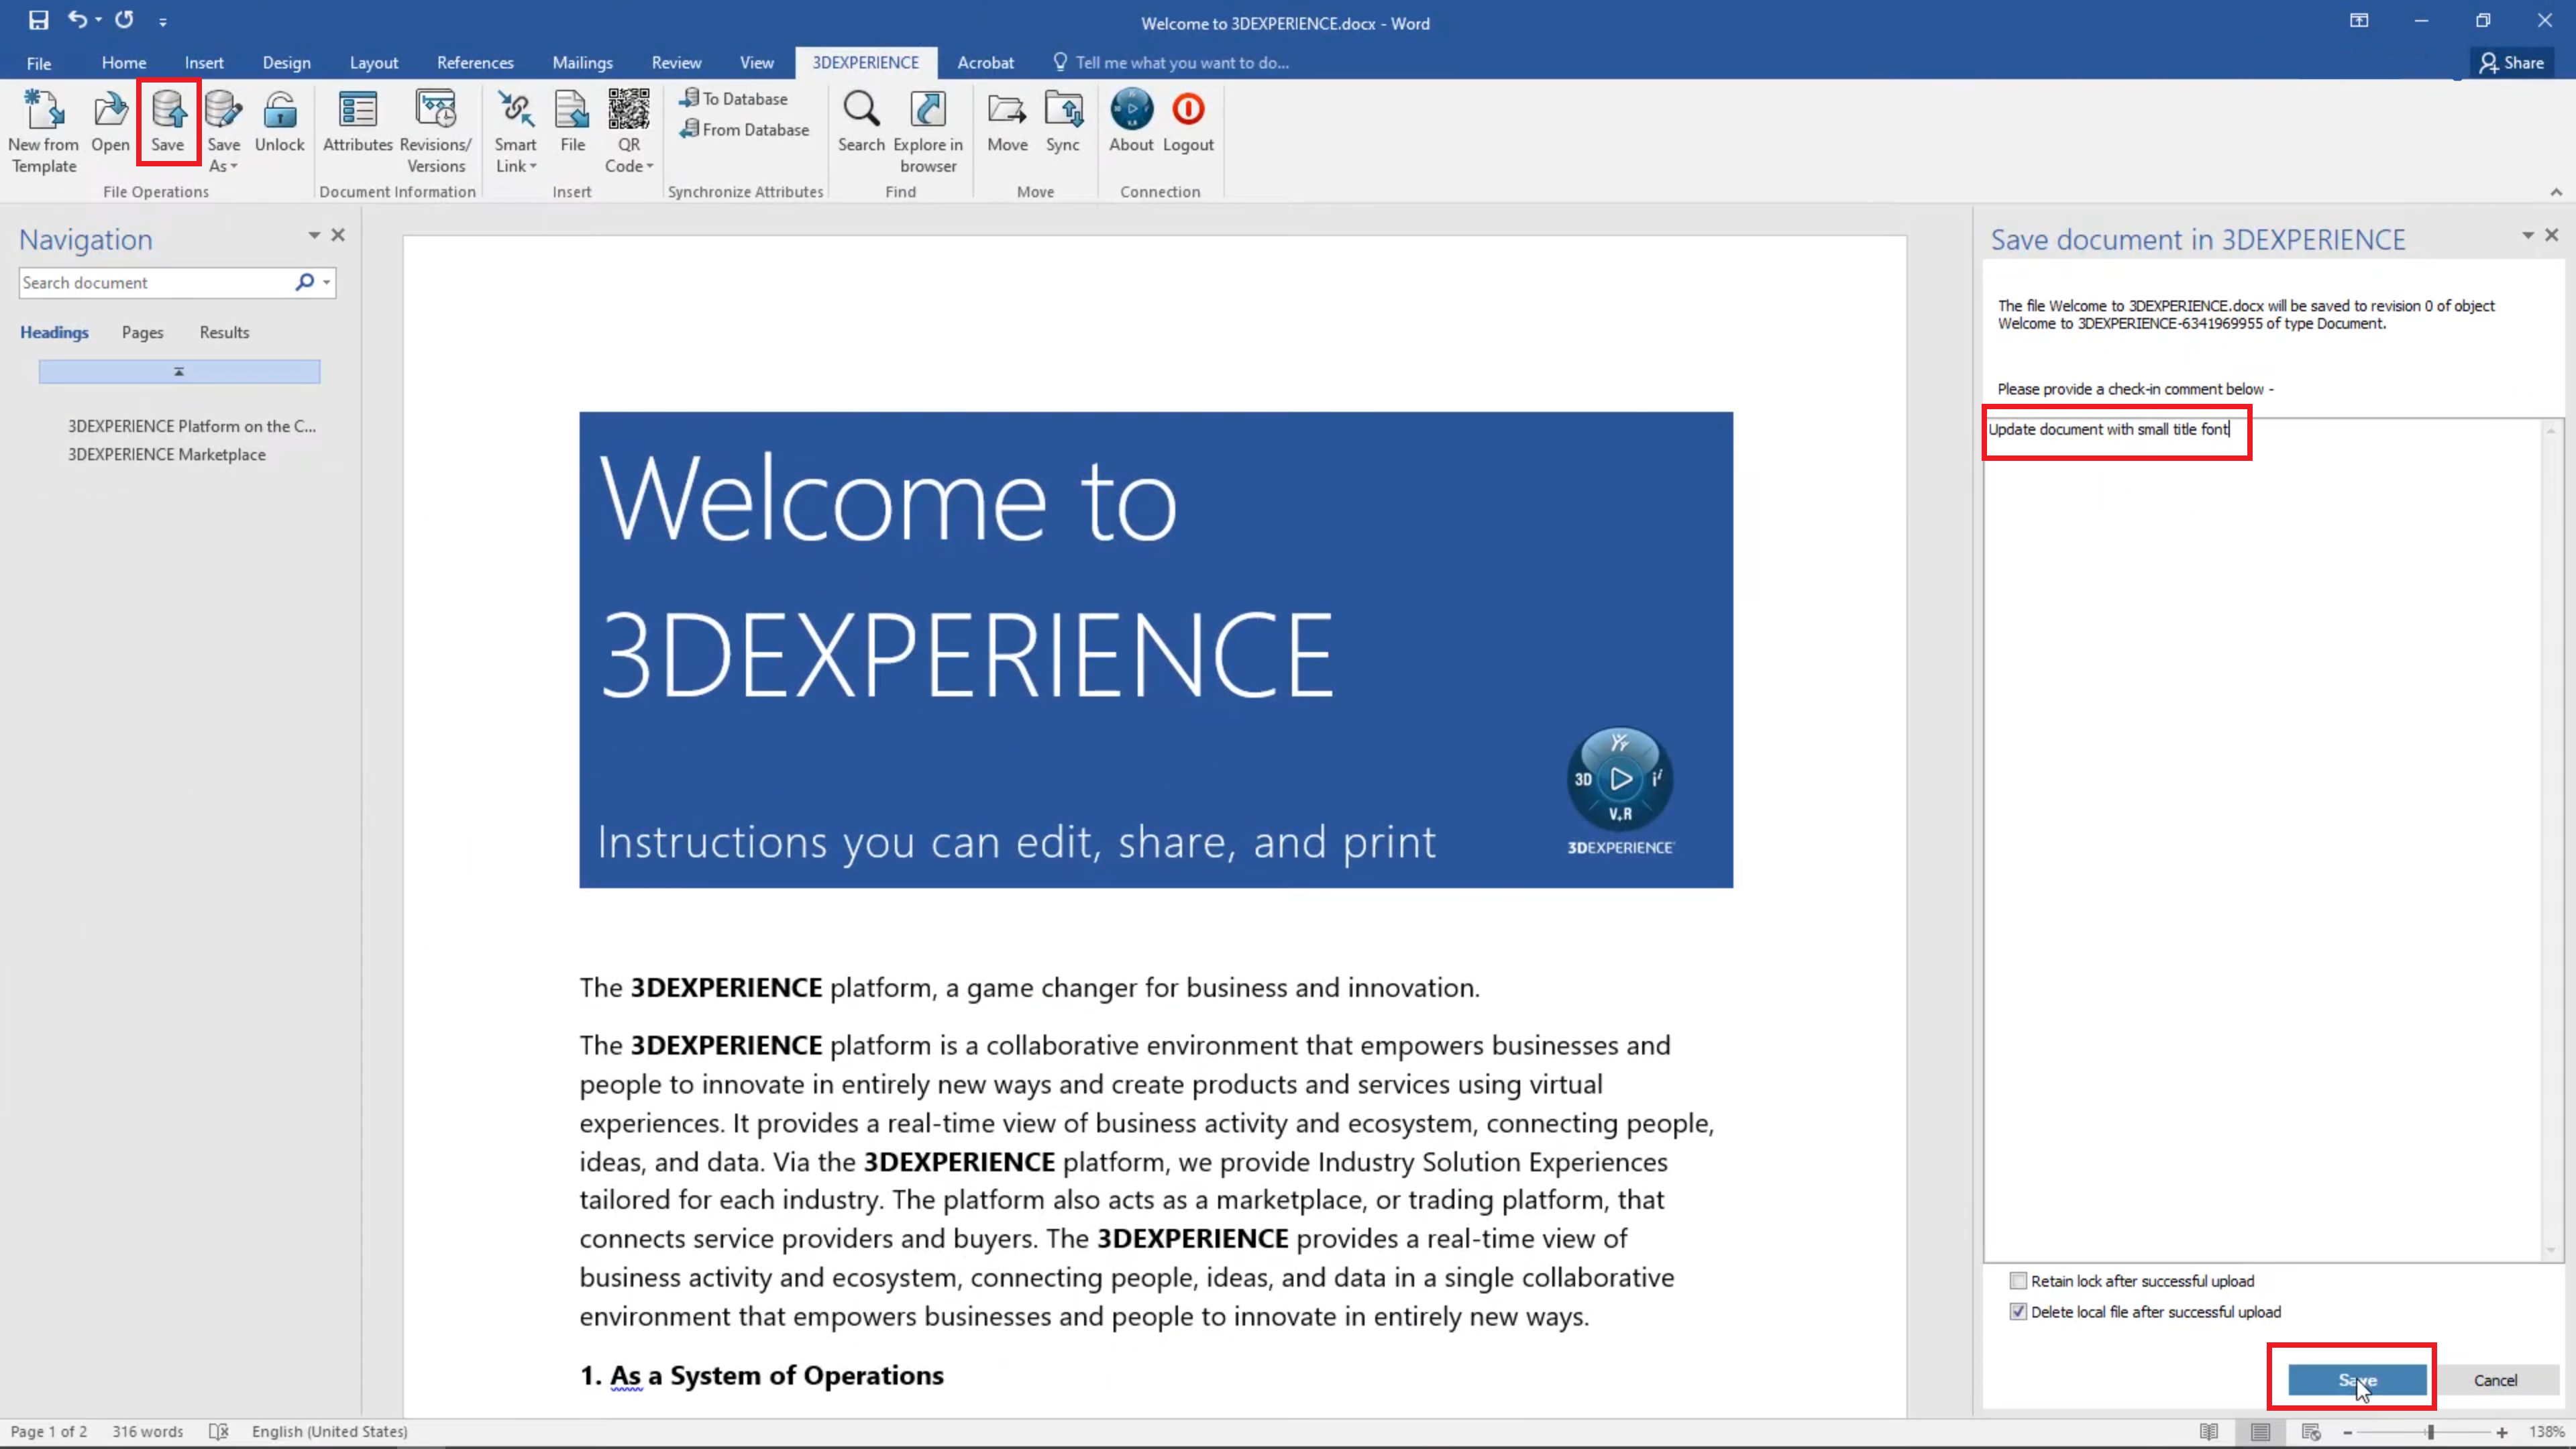Click Save button in check-in pane

(x=2357, y=1380)
